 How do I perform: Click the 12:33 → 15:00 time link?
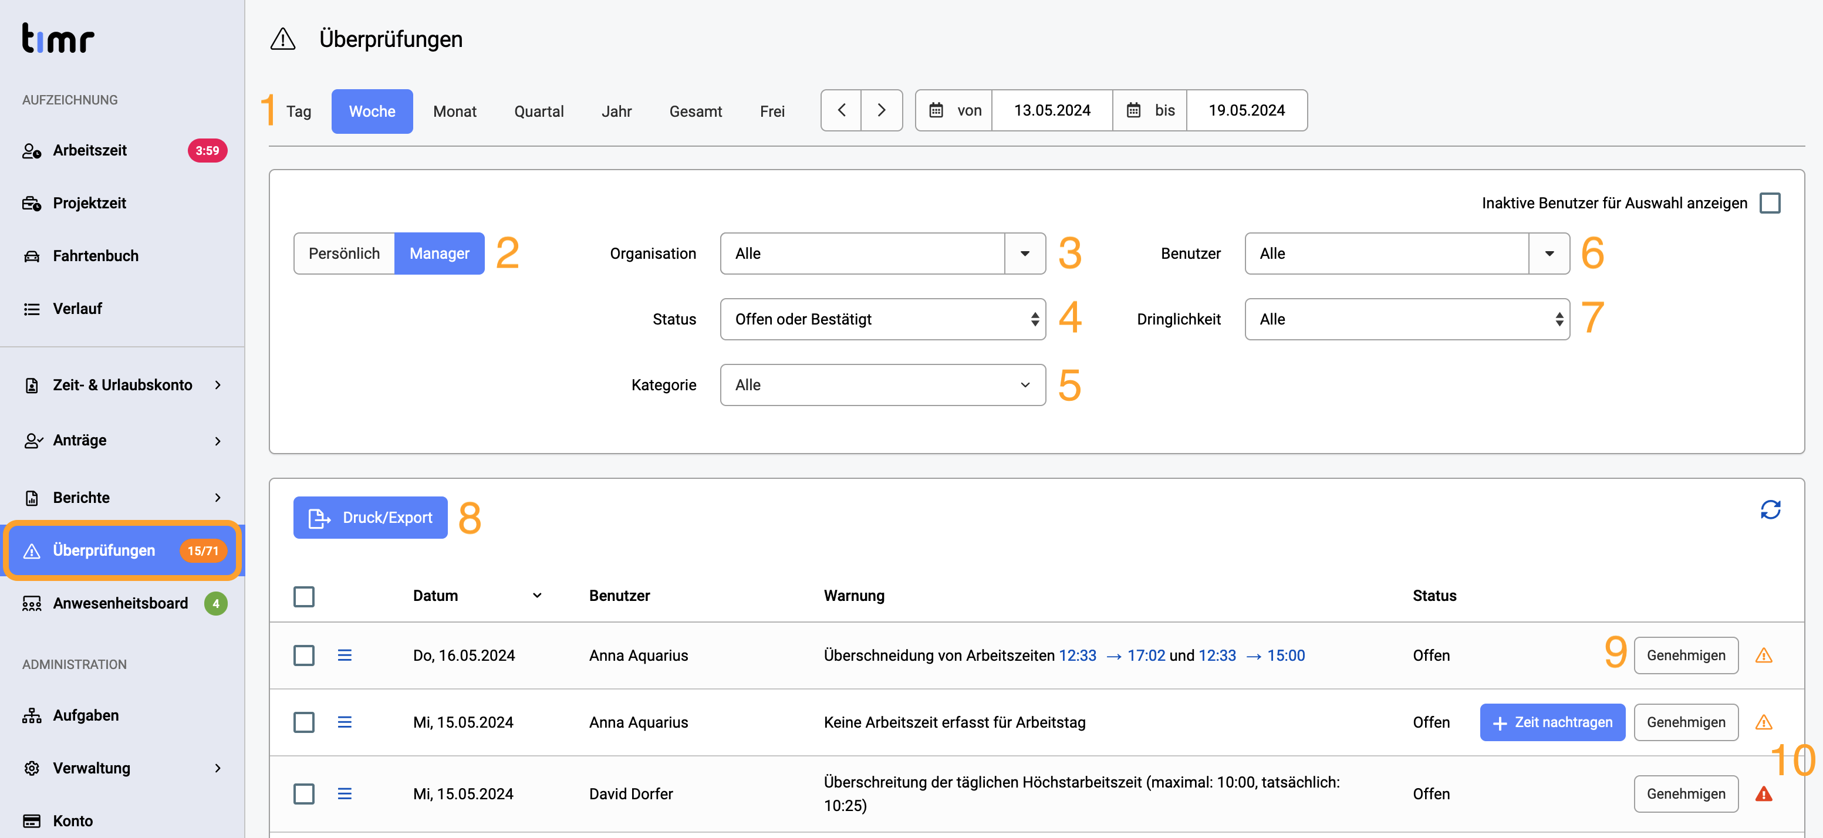[1252, 655]
